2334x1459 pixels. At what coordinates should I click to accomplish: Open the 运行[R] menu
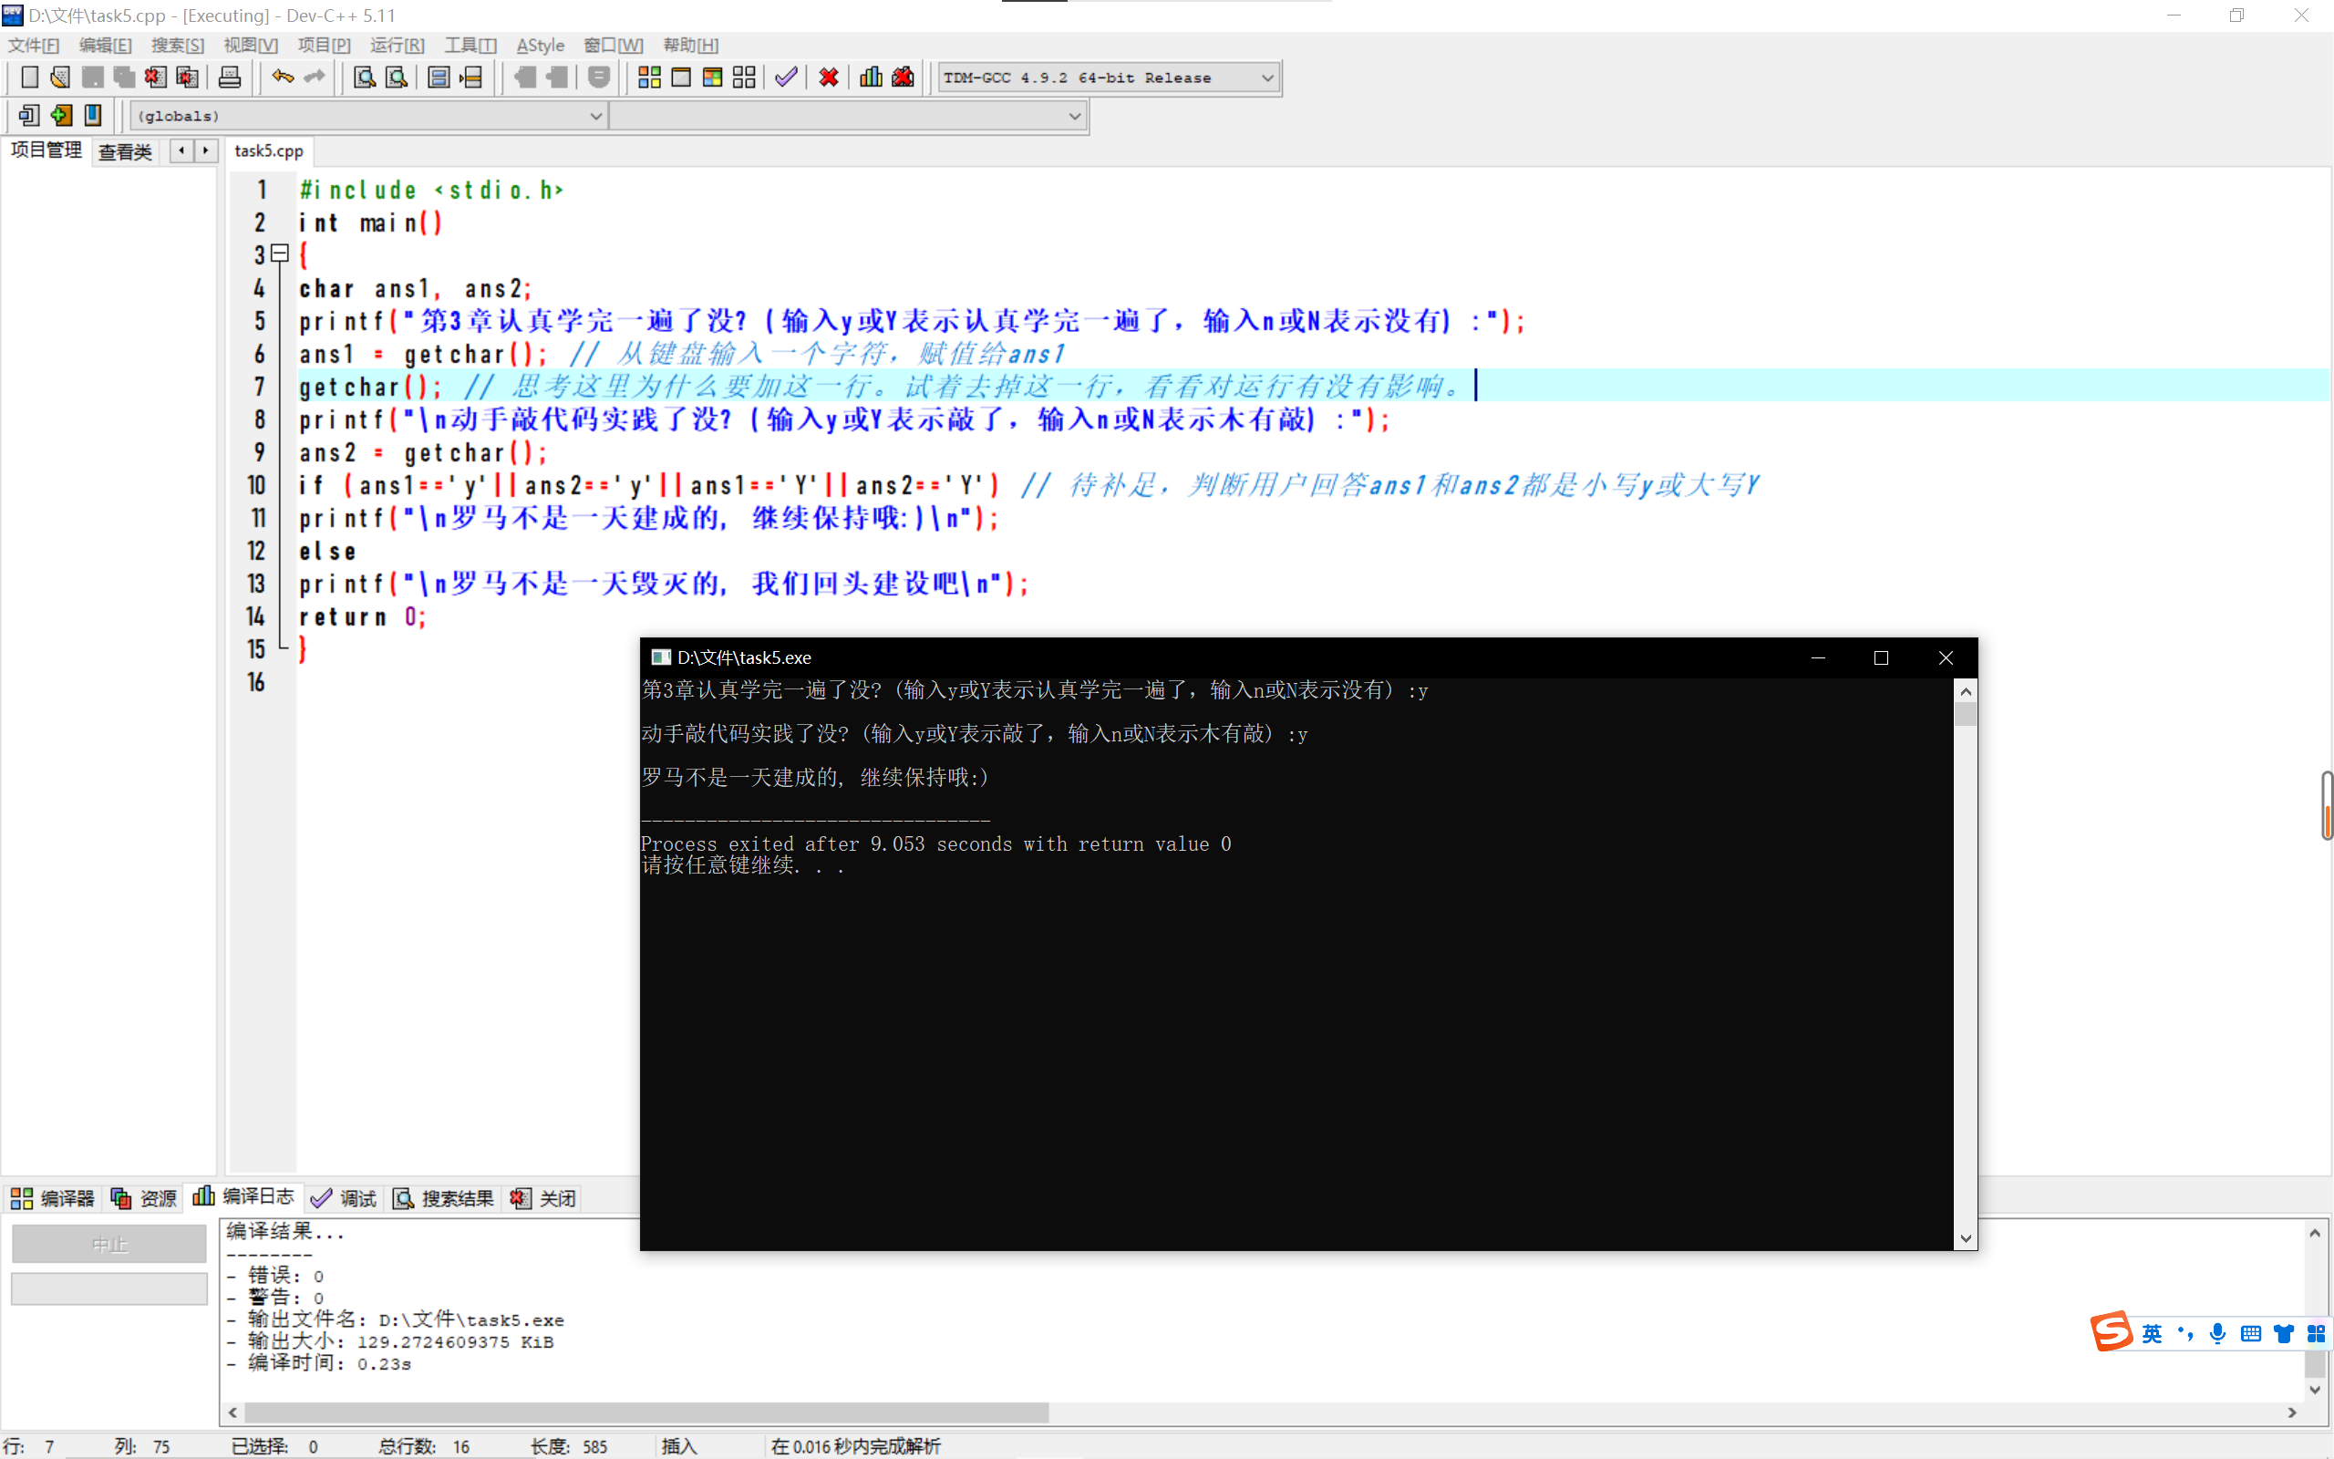(397, 46)
